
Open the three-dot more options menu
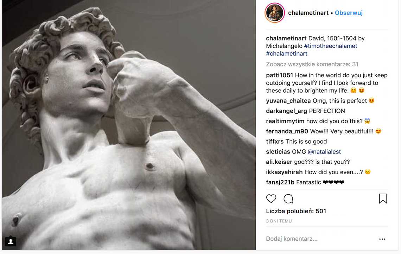tap(382, 239)
